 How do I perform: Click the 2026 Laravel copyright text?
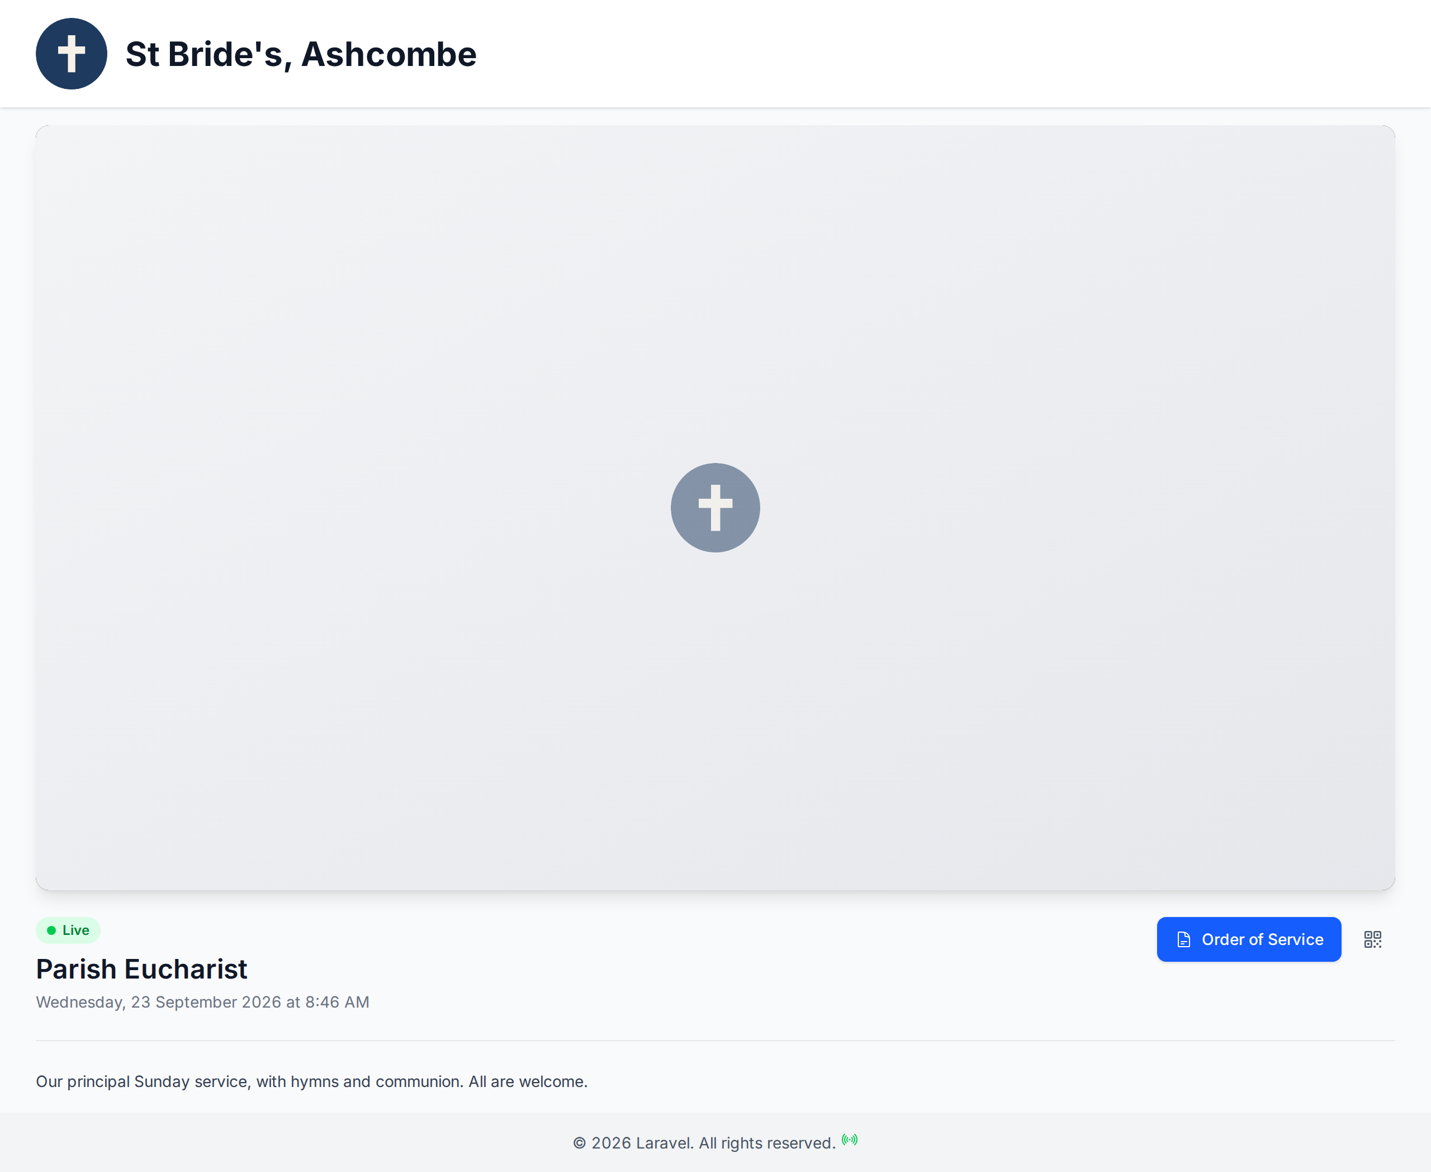704,1143
